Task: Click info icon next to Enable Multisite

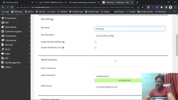Action: point(63,42)
